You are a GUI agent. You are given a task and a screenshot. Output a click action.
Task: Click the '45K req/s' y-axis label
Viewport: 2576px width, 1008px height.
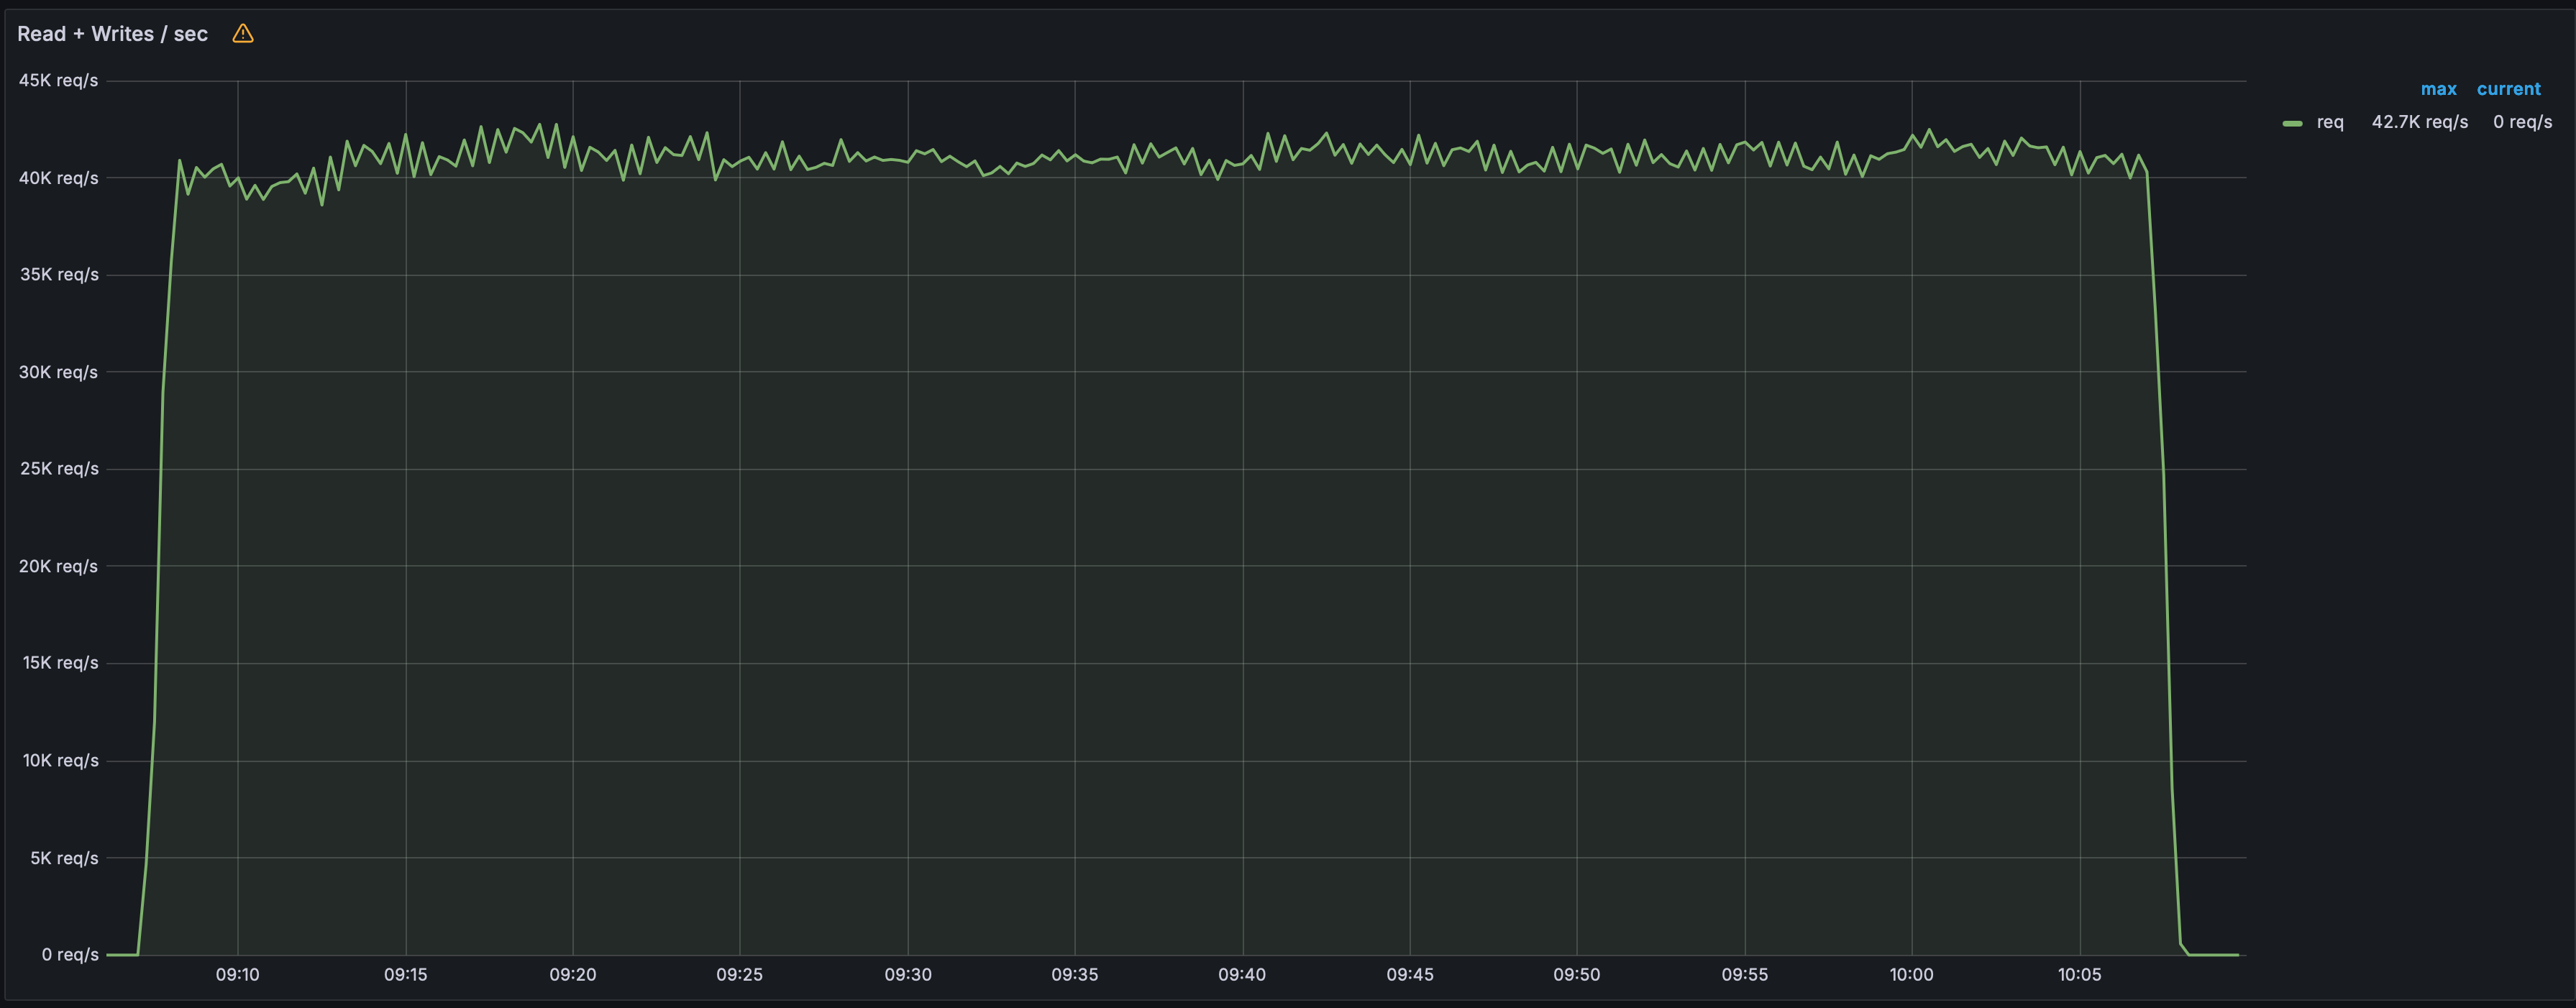click(x=58, y=80)
